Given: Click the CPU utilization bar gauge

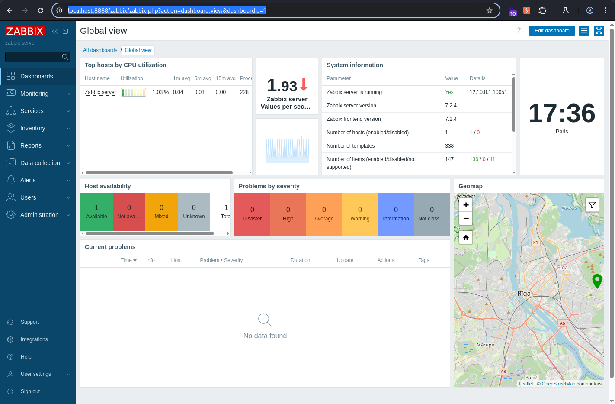Looking at the screenshot, I should click(x=133, y=92).
